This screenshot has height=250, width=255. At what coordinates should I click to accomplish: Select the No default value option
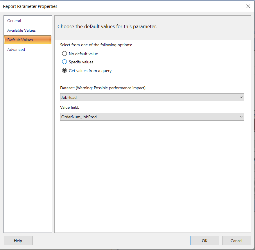click(x=64, y=53)
